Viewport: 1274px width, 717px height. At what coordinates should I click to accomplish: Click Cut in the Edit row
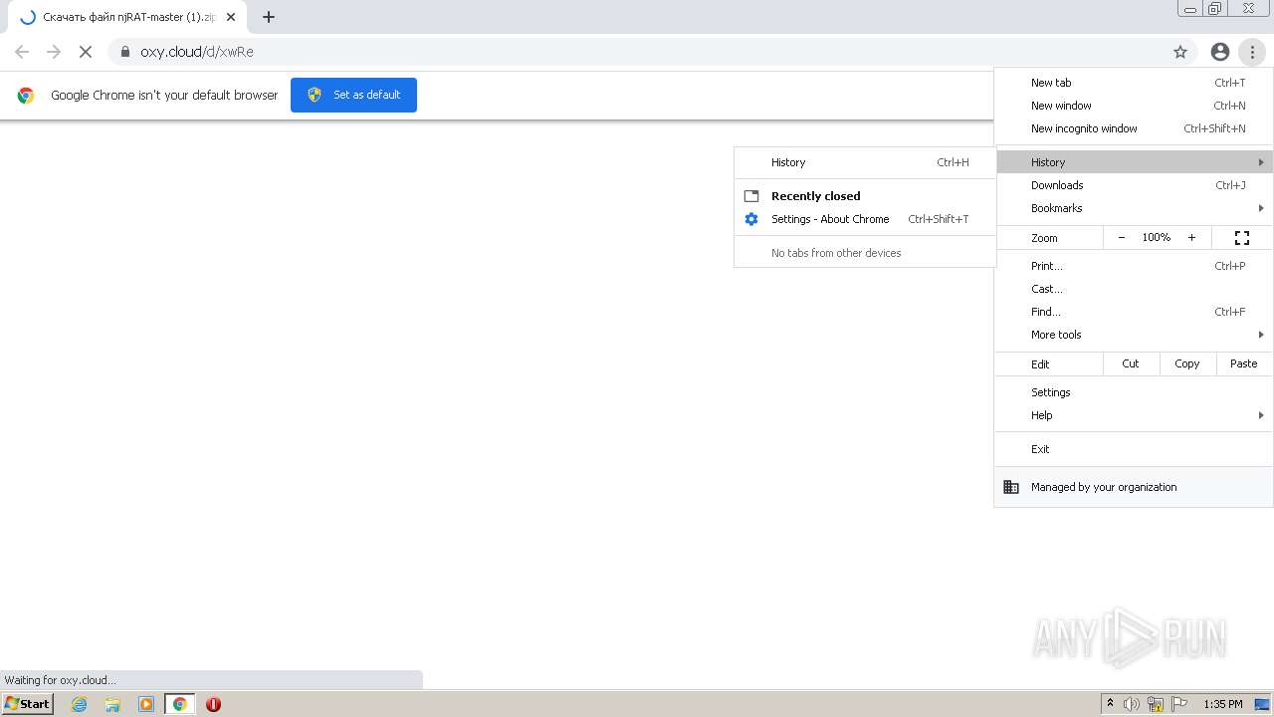1131,363
